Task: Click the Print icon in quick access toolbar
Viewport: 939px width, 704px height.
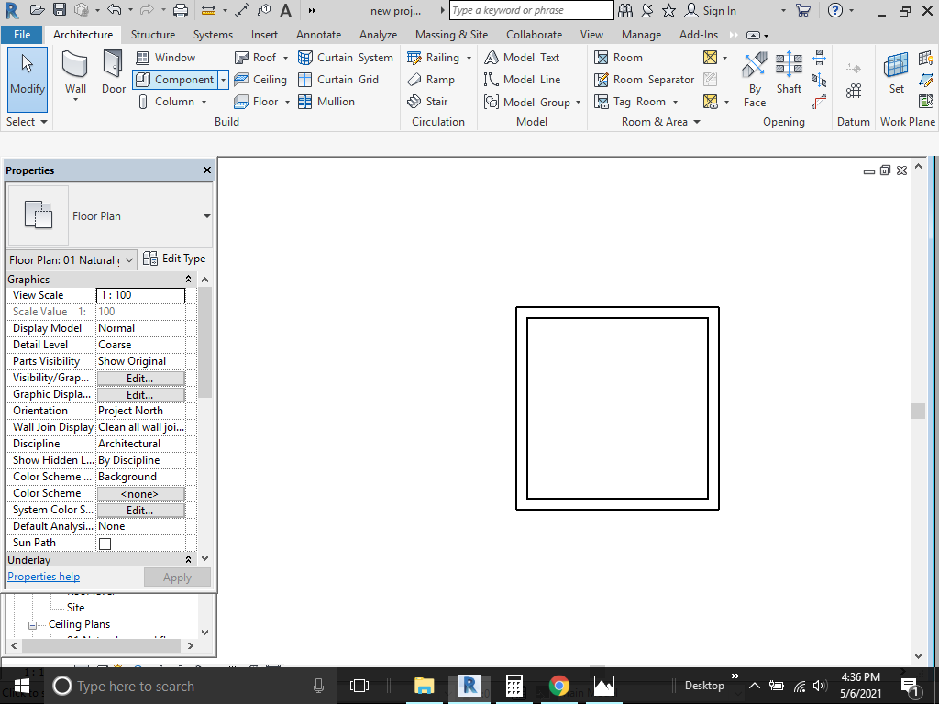Action: point(181,10)
